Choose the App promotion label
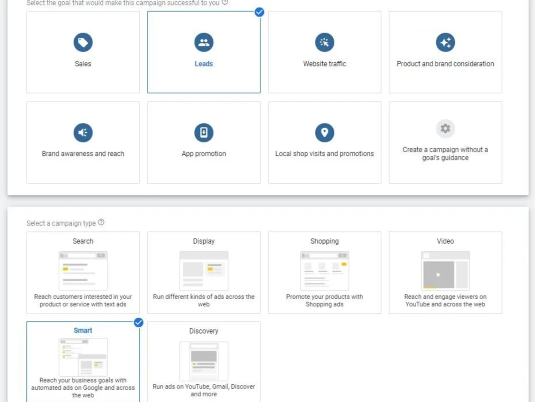Image resolution: width=535 pixels, height=402 pixels. [x=204, y=154]
